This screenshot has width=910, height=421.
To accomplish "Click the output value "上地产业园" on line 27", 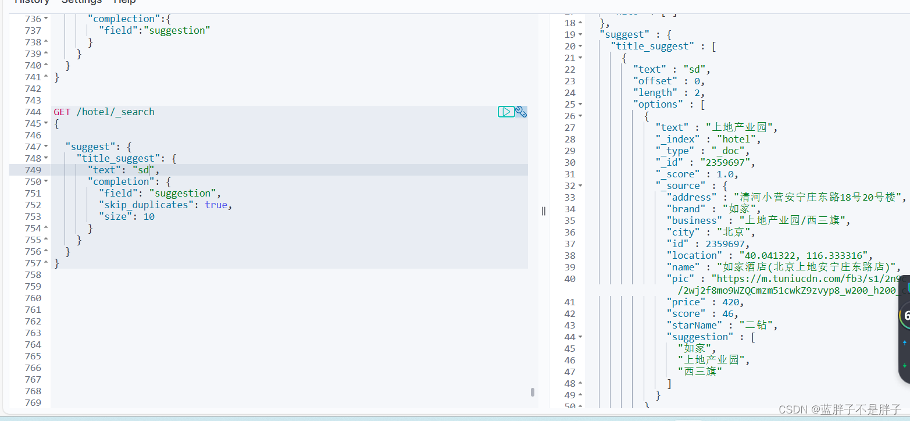I will [x=741, y=127].
